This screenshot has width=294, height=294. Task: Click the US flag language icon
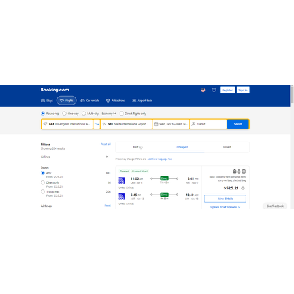coord(203,90)
